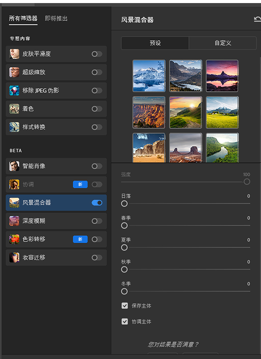Click the 皮肤平滑度 filter face icon

(14, 54)
